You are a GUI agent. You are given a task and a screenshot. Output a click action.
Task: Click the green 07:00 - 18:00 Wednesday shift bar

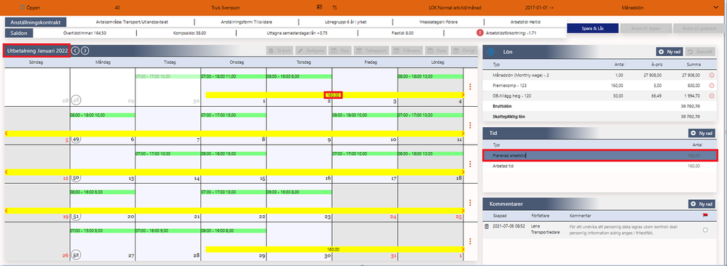tap(234, 76)
